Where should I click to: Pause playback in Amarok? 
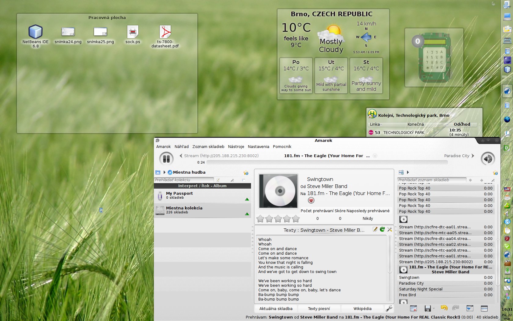point(166,159)
